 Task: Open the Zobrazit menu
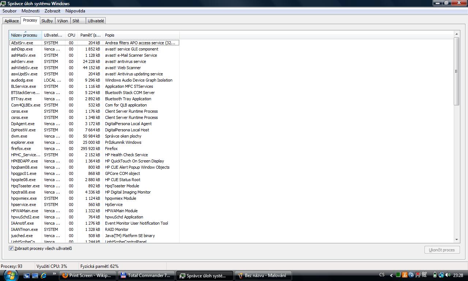point(52,11)
